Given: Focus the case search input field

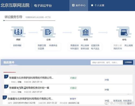Looking at the screenshot, I should [107, 62].
